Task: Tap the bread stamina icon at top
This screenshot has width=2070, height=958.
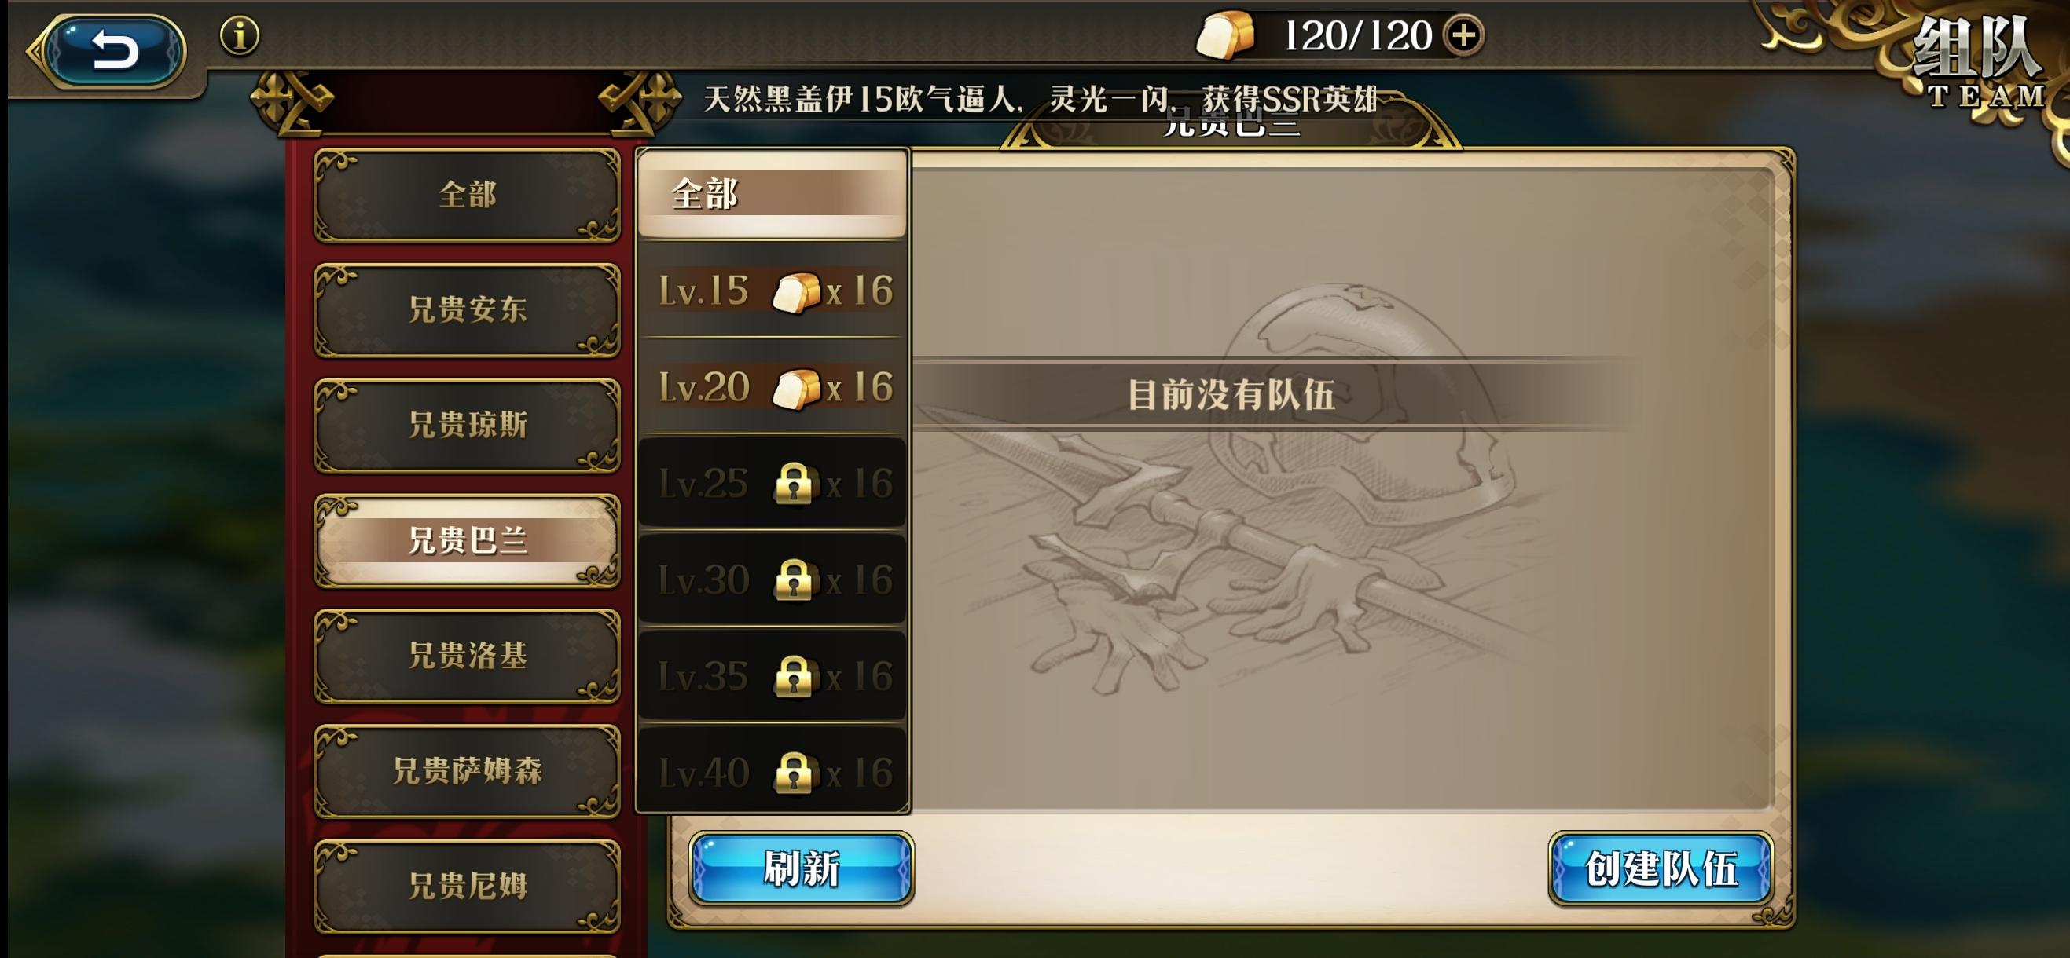Action: (1225, 35)
